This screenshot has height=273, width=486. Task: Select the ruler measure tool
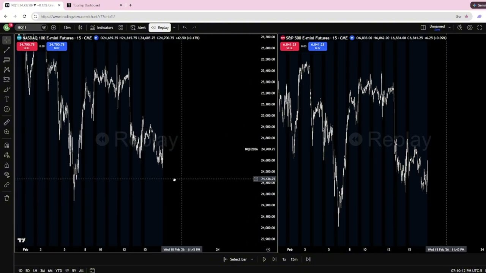(x=6, y=122)
